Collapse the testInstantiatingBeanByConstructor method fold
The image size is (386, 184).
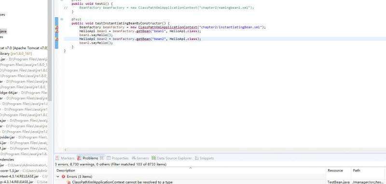pos(62,19)
